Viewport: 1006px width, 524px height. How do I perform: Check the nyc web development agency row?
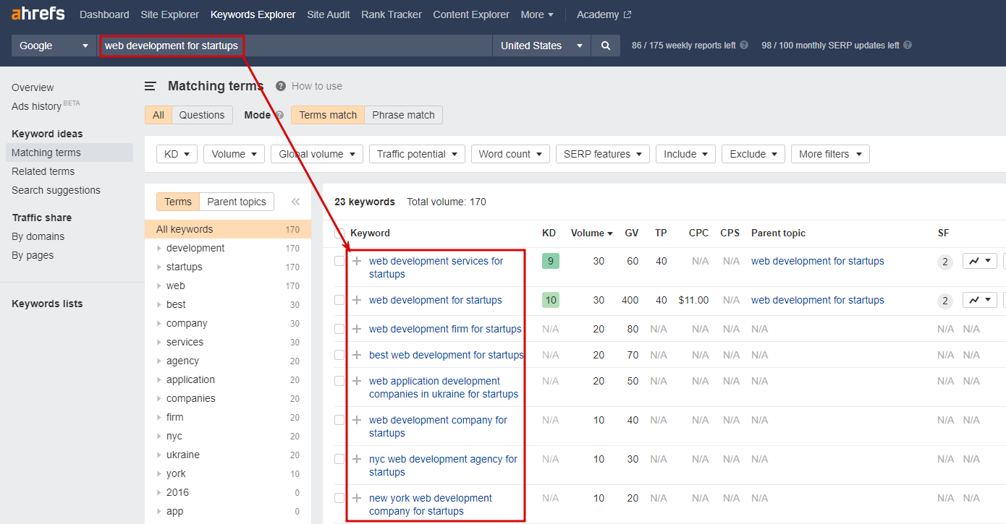click(339, 459)
